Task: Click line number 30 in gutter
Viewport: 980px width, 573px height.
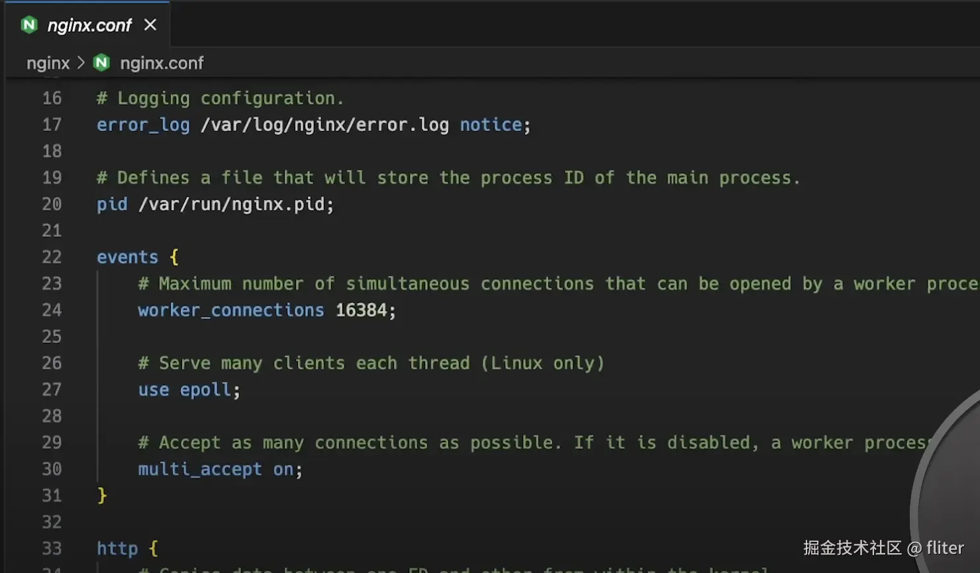Action: 52,469
